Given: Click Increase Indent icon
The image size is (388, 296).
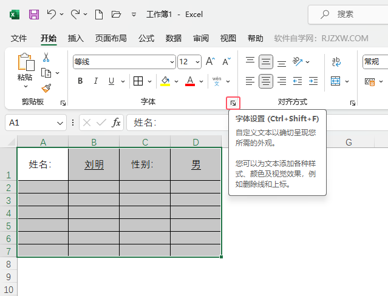Looking at the screenshot, I should point(313,81).
